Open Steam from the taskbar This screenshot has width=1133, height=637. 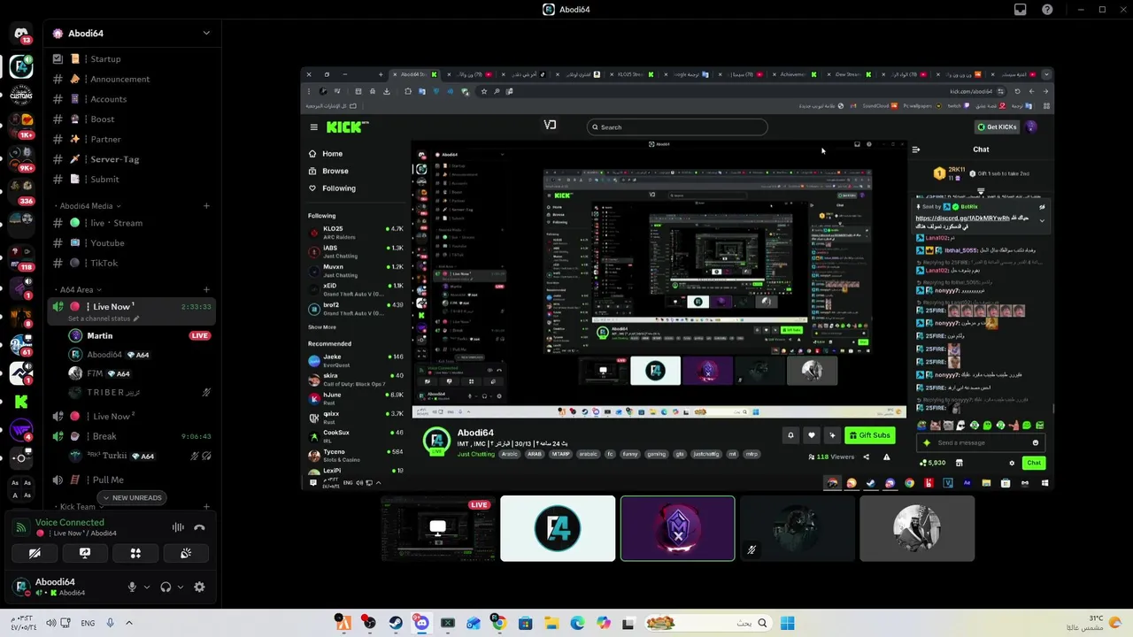pos(395,623)
